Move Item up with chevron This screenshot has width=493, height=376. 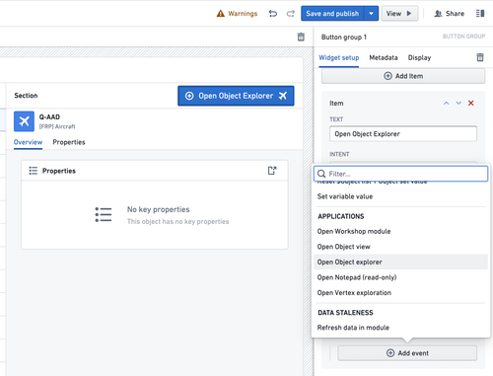pyautogui.click(x=446, y=104)
